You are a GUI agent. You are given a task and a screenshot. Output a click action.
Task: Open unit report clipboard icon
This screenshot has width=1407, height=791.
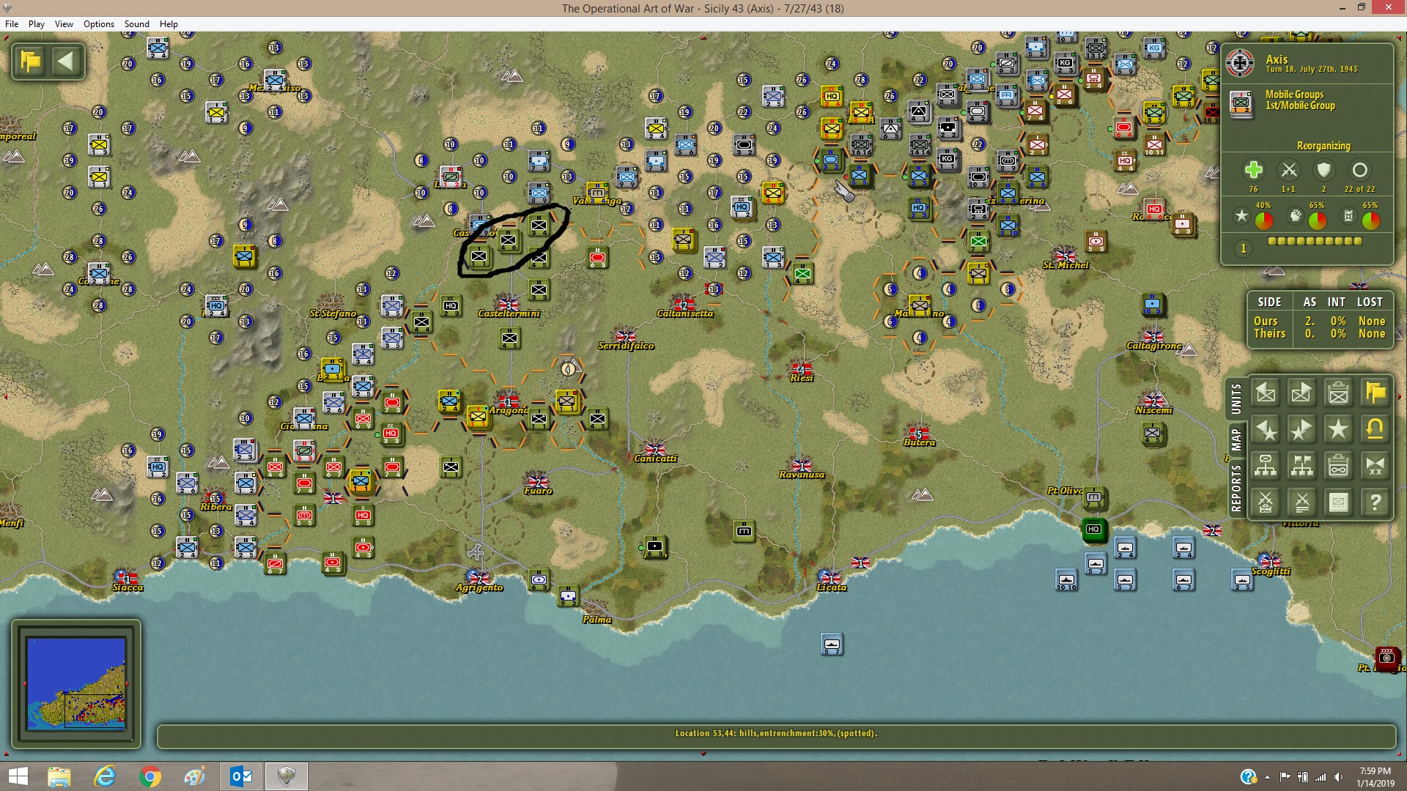click(x=1338, y=393)
